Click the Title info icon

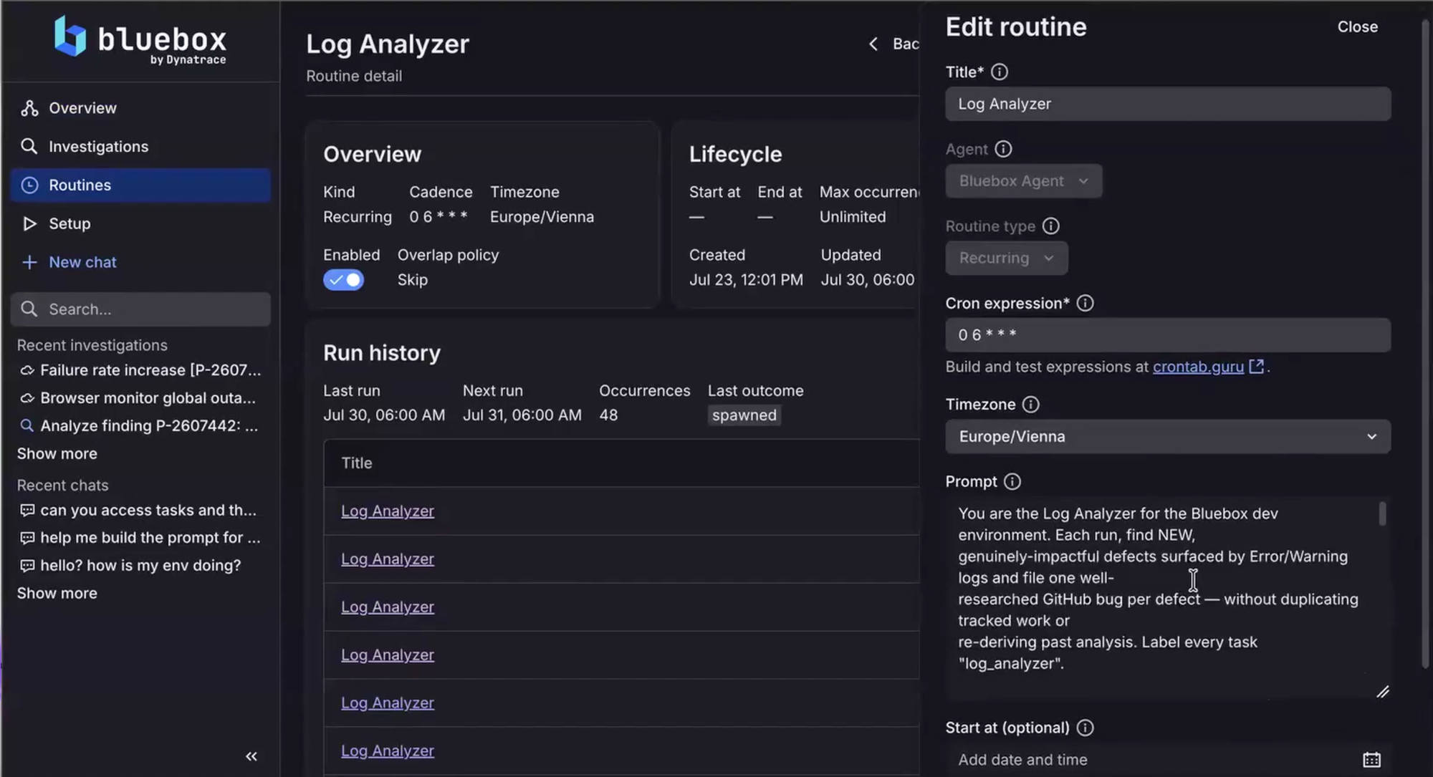point(1000,72)
